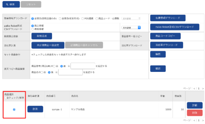
Task: Choose the 商品コード・在庫数 radio option
Action: pyautogui.click(x=97, y=19)
